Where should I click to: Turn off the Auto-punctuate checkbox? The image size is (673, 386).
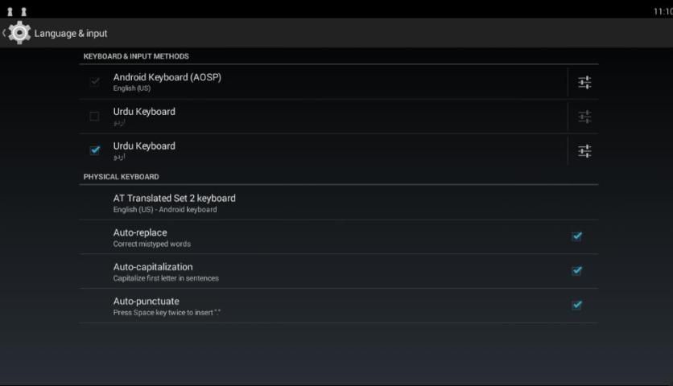[x=576, y=306]
